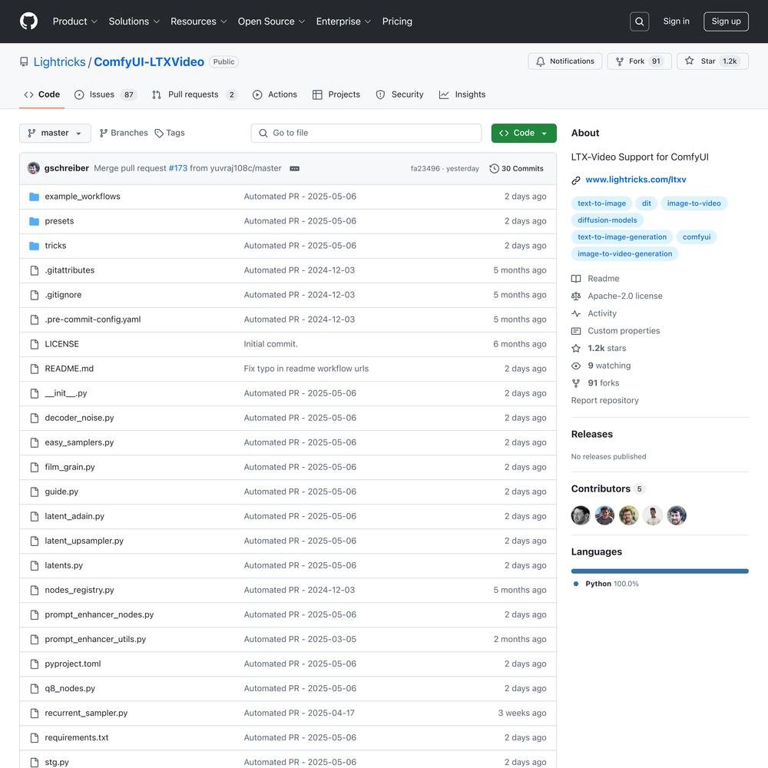
Task: Open the Insights tab
Action: point(462,94)
